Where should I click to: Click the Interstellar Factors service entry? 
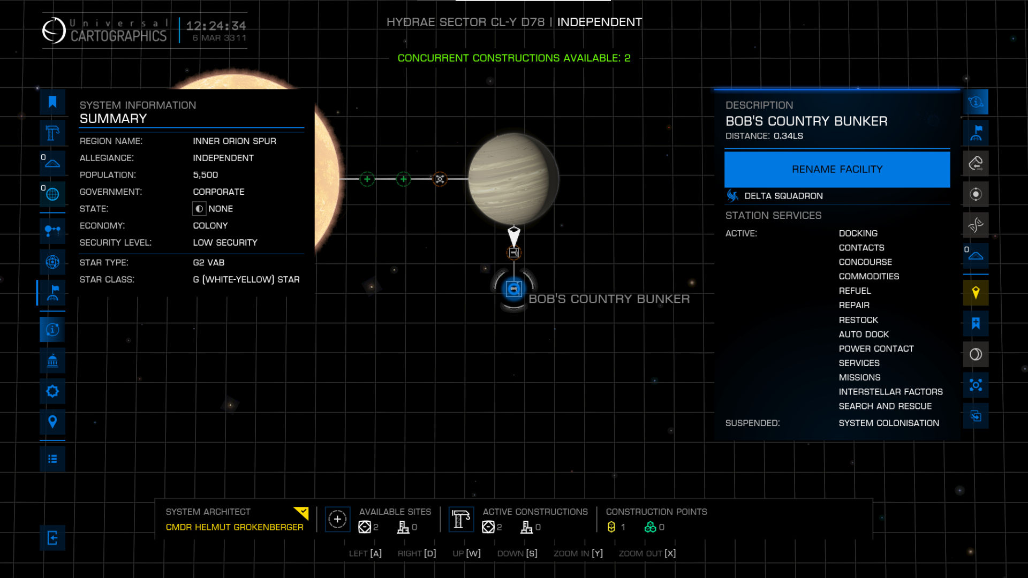890,392
